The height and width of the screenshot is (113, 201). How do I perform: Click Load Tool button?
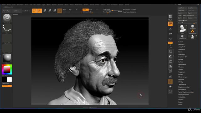pos(182,8)
